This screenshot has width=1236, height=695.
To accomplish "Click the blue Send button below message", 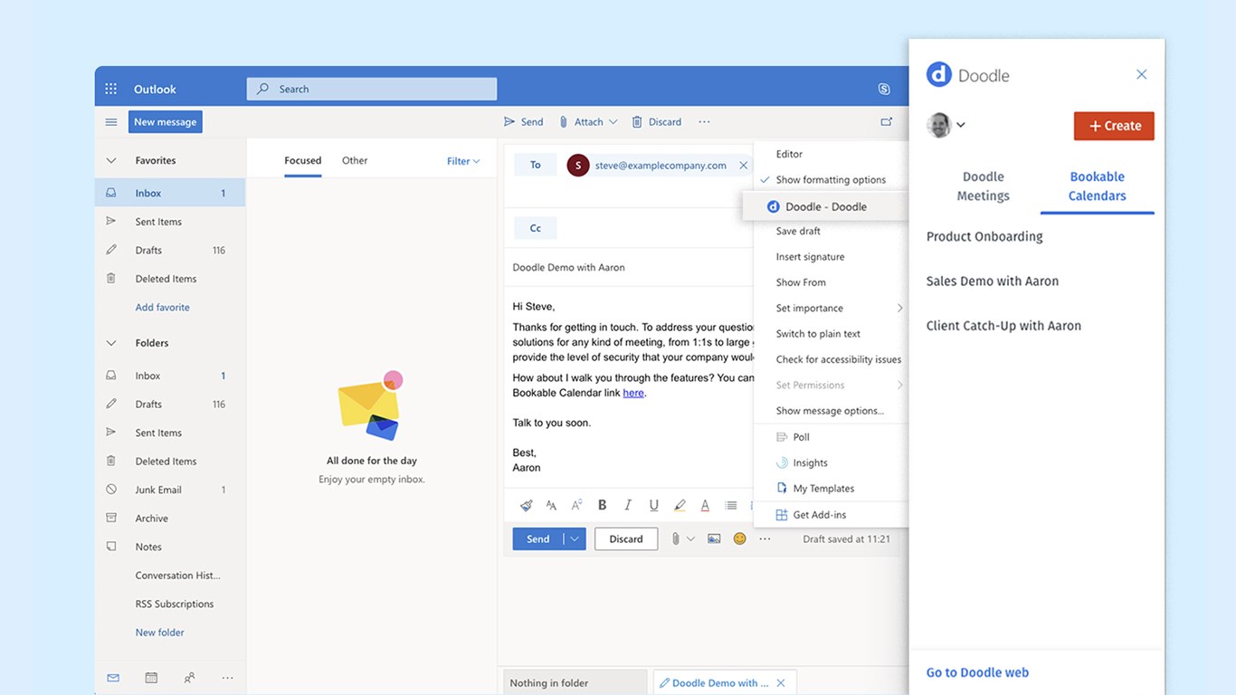I will pyautogui.click(x=538, y=539).
